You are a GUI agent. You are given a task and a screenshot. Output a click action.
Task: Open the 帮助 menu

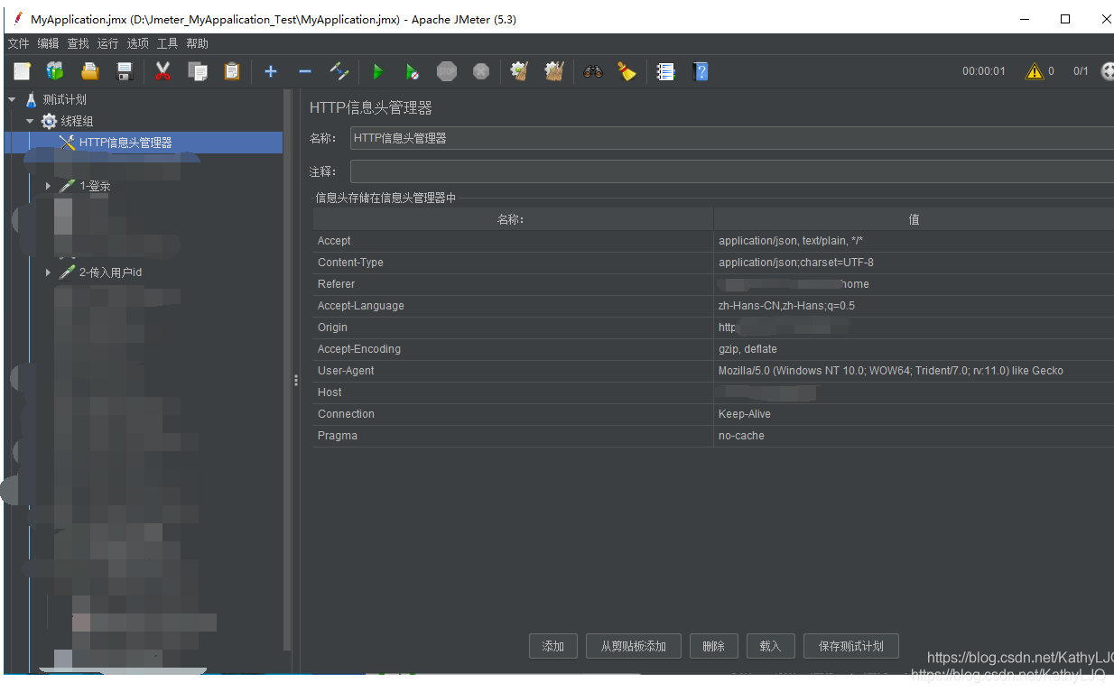(x=197, y=43)
